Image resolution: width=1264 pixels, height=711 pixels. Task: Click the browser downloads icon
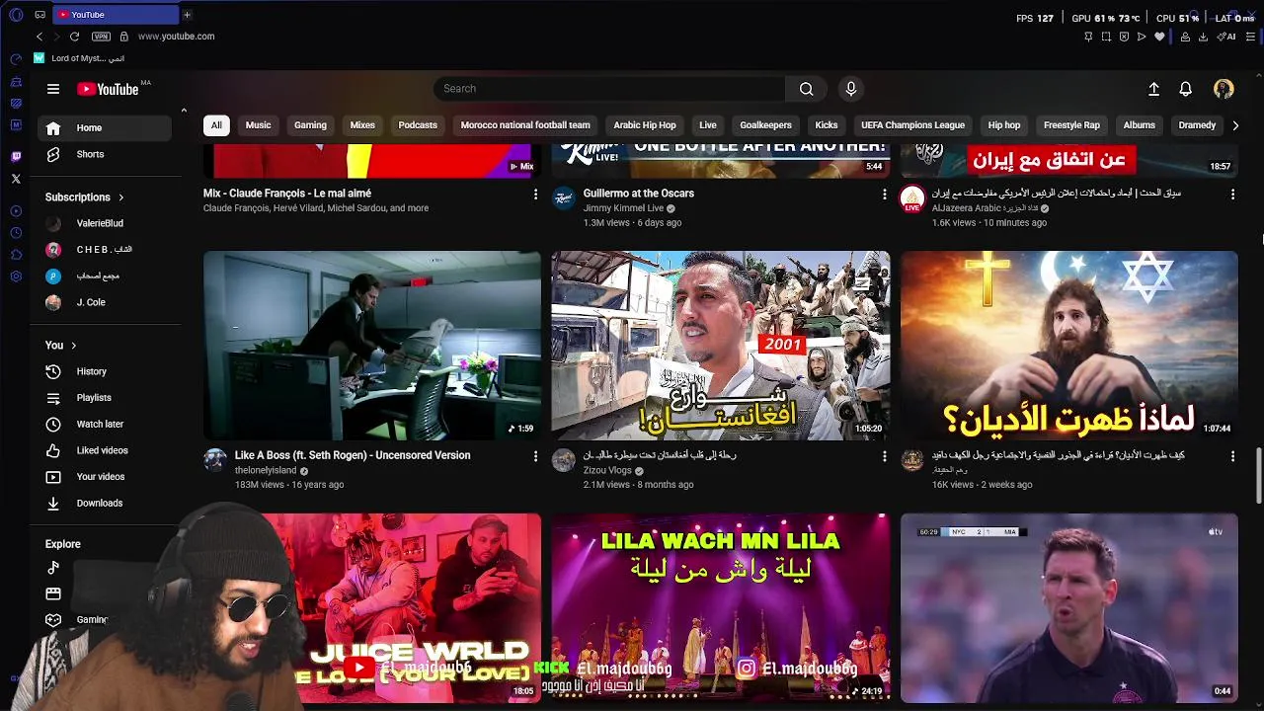(1203, 37)
